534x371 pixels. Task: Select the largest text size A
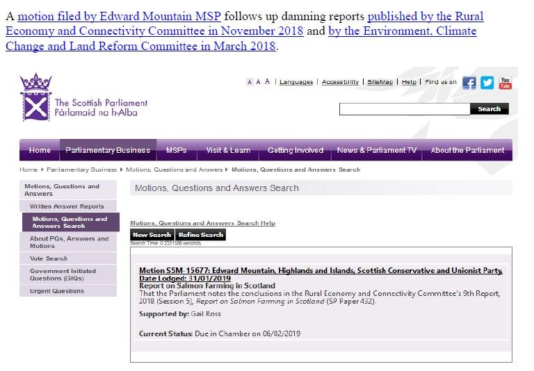pyautogui.click(x=267, y=81)
